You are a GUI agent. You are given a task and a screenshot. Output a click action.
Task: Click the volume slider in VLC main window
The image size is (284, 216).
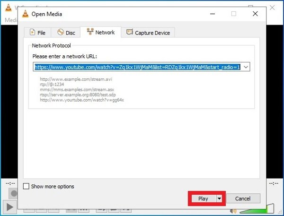point(257,208)
